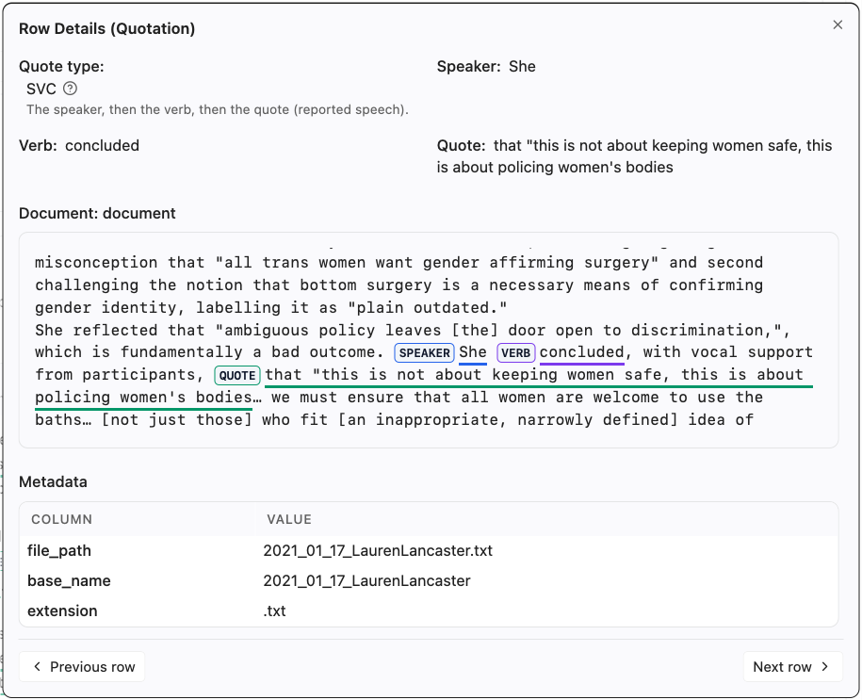Image resolution: width=862 pixels, height=700 pixels.
Task: Click the extension value .txt
Action: tap(274, 610)
